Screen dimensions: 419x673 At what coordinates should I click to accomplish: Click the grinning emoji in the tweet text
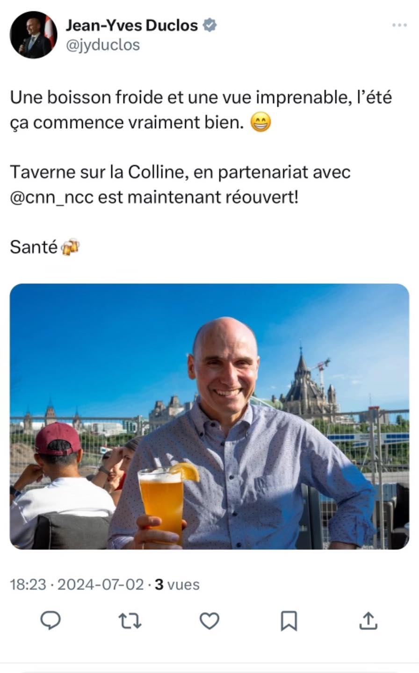click(x=260, y=123)
